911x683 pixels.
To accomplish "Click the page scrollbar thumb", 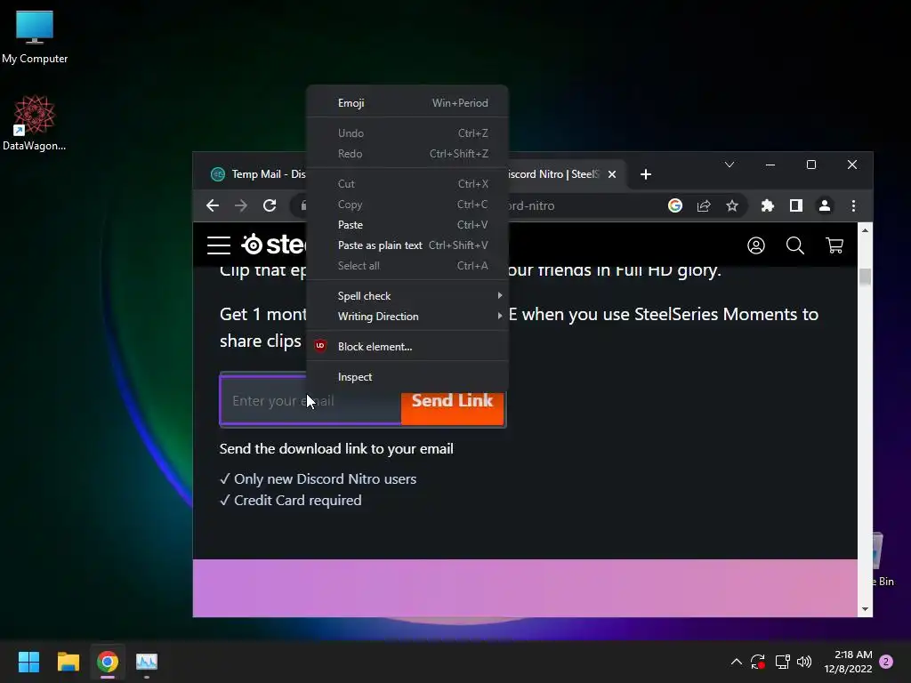I will (865, 277).
